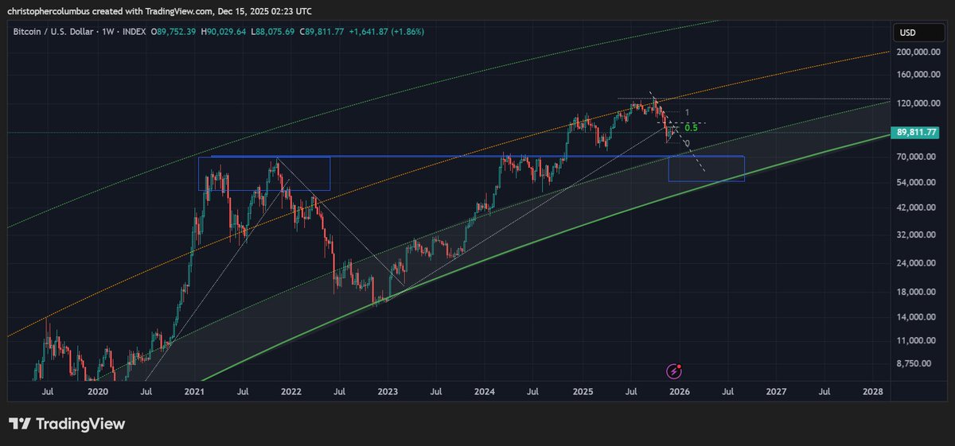955x446 pixels.
Task: Click the 2026 label on time axis
Action: coord(679,392)
